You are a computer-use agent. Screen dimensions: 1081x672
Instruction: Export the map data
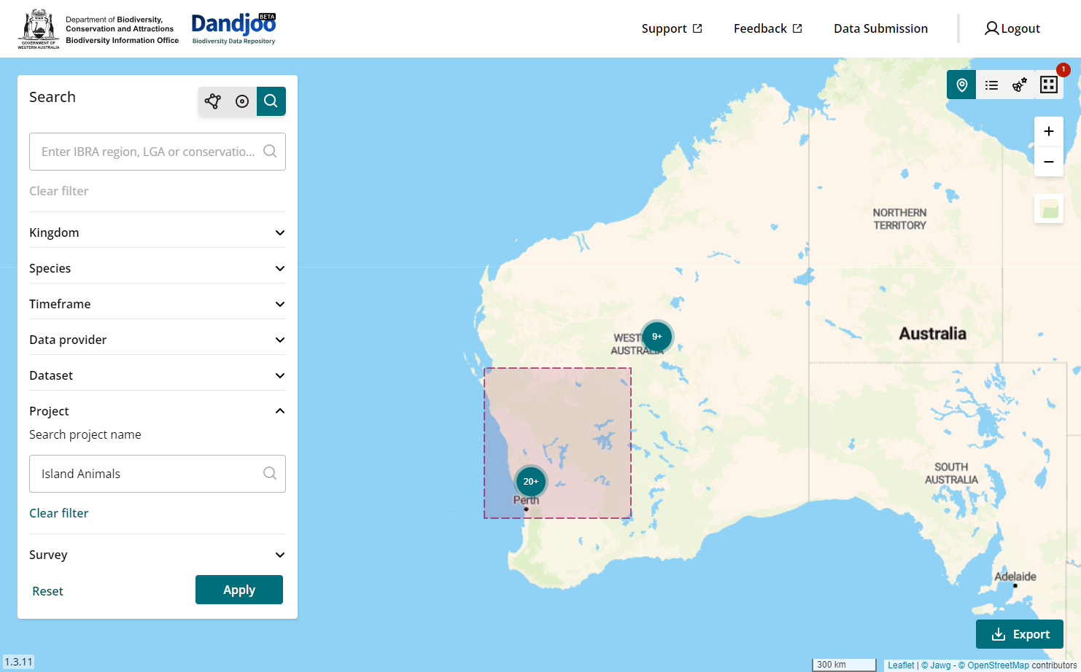pyautogui.click(x=1020, y=634)
